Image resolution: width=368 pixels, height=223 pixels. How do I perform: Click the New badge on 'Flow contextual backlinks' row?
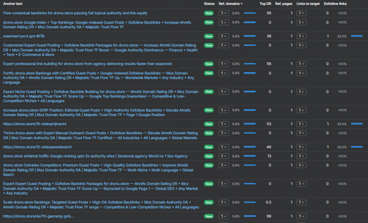pyautogui.click(x=208, y=13)
